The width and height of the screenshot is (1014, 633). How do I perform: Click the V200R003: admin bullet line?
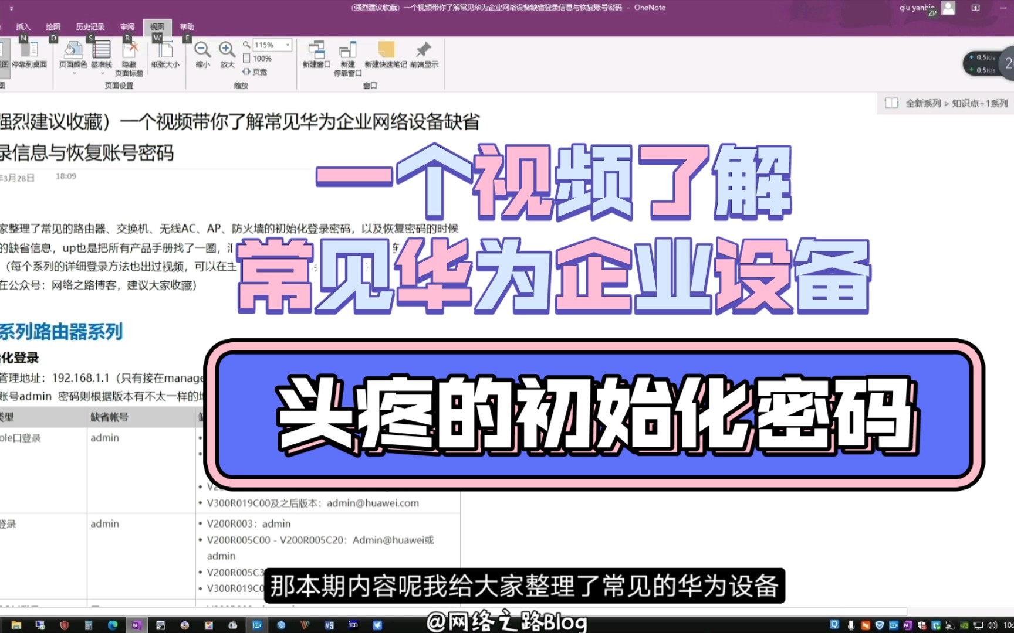tap(248, 523)
